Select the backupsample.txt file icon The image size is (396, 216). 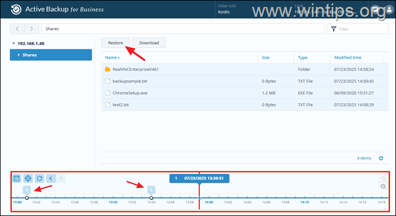[x=107, y=81]
